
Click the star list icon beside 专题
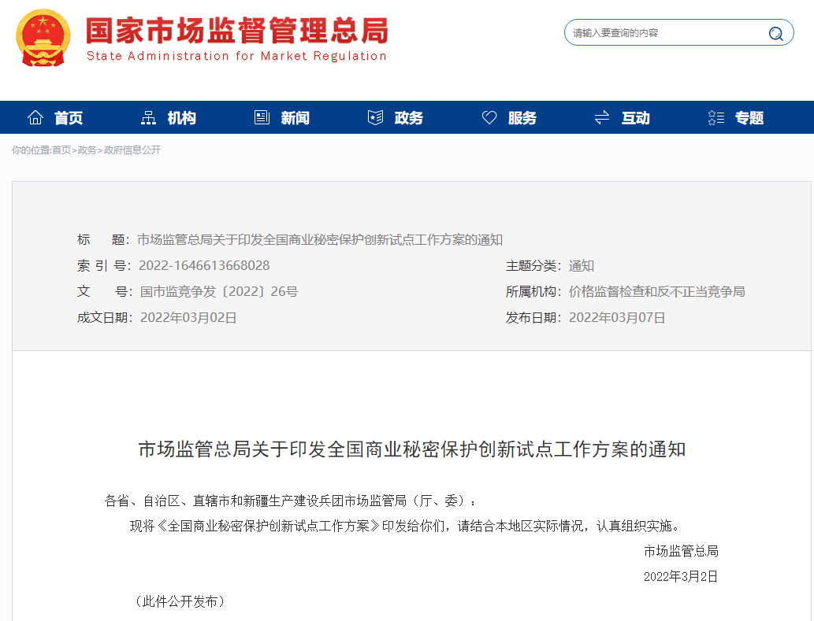click(716, 118)
